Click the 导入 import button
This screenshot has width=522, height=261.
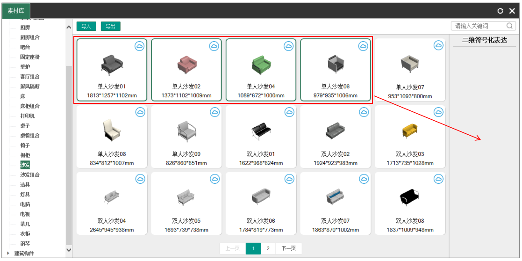(86, 26)
